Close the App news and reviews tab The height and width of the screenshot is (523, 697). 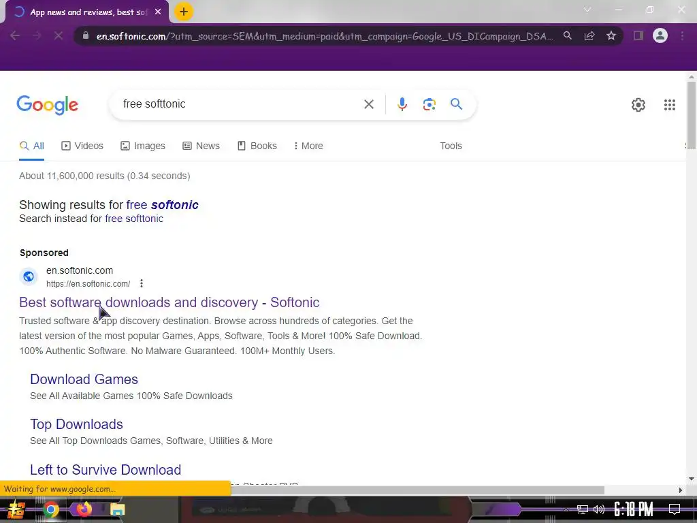click(x=158, y=12)
